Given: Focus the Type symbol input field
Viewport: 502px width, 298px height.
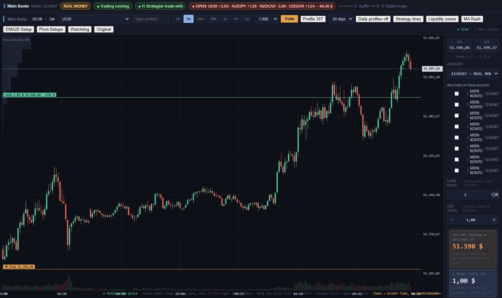Looking at the screenshot, I should click(151, 19).
